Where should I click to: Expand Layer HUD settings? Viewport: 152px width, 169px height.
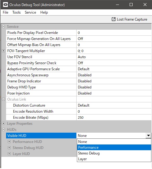coord(9,154)
